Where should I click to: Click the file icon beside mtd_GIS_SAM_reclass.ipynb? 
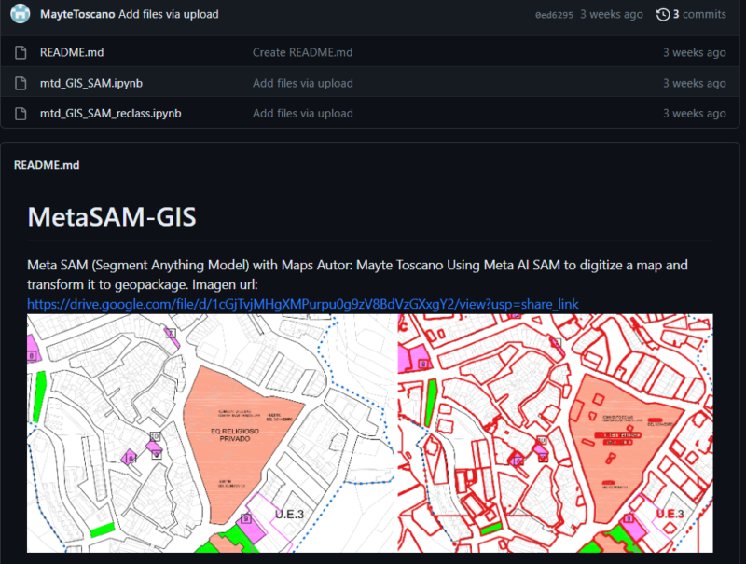[22, 113]
